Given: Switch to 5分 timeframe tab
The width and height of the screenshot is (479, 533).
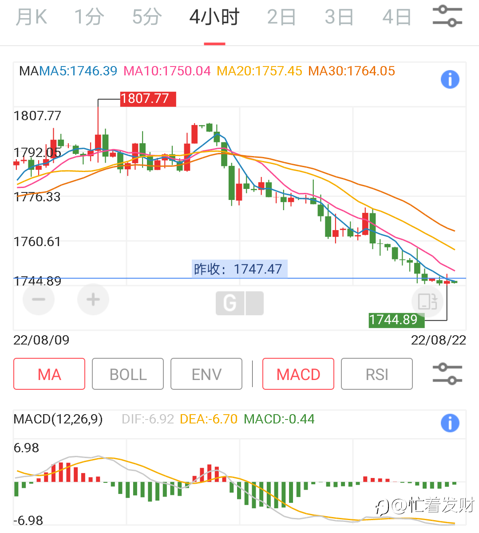Looking at the screenshot, I should [147, 17].
